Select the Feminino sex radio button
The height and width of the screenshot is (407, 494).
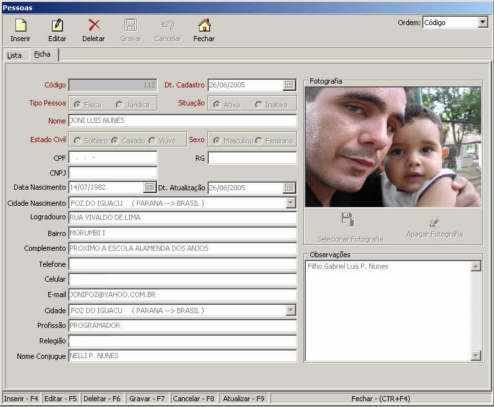[x=259, y=141]
